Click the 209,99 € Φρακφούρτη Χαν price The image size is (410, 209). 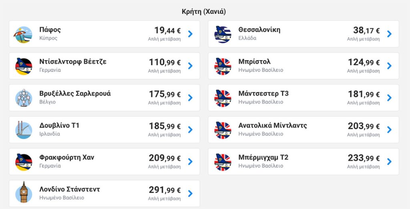coord(165,158)
